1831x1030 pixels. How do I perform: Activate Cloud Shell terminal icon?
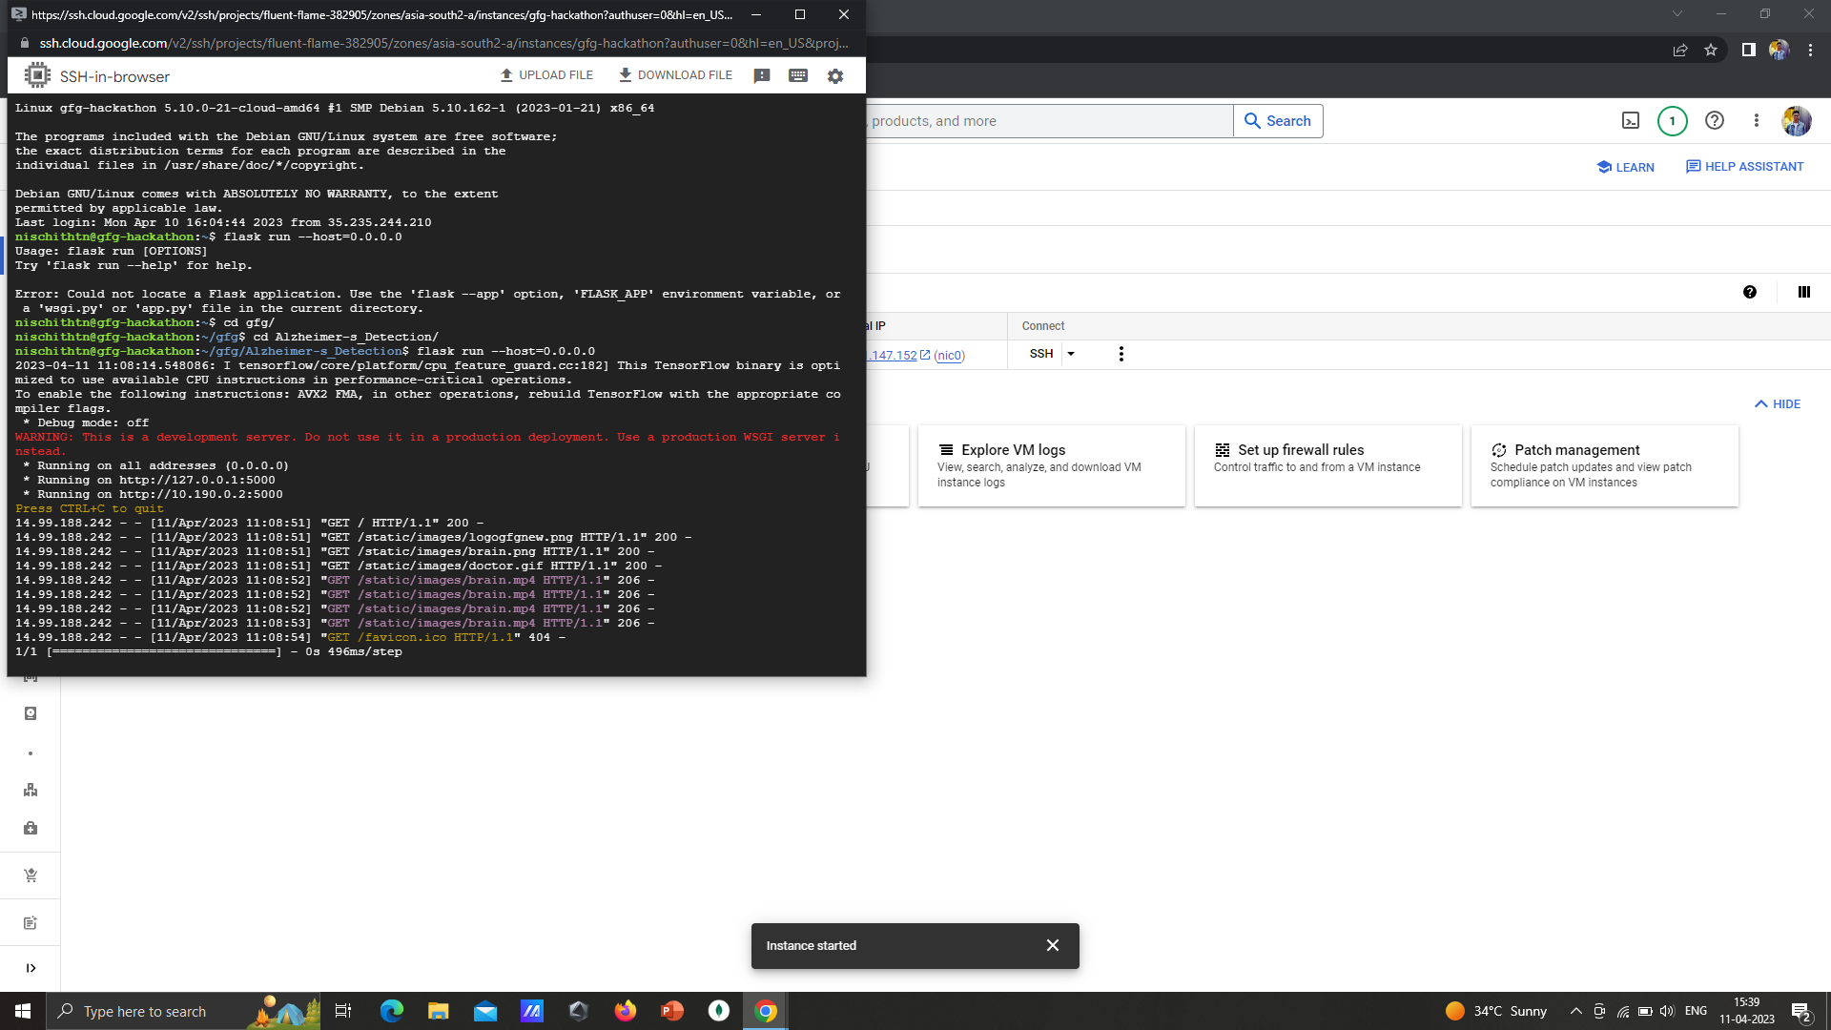[x=1631, y=121]
